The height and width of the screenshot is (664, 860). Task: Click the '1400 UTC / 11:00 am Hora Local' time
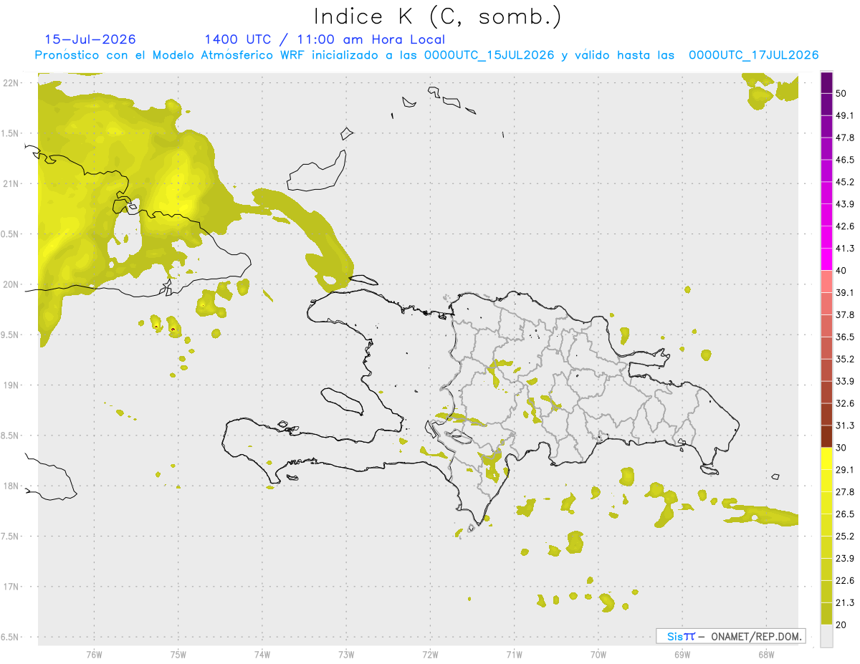325,39
